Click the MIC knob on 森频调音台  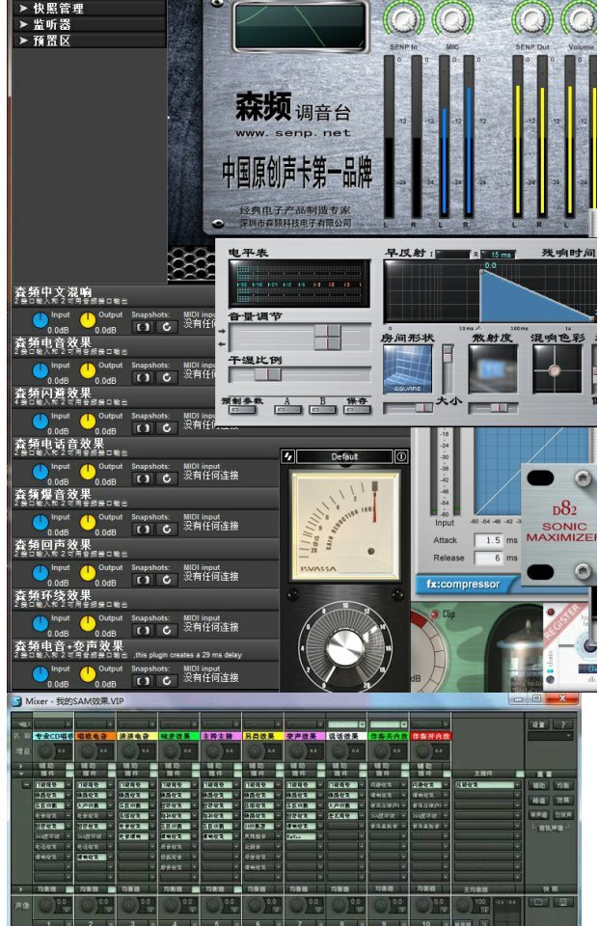(x=452, y=19)
